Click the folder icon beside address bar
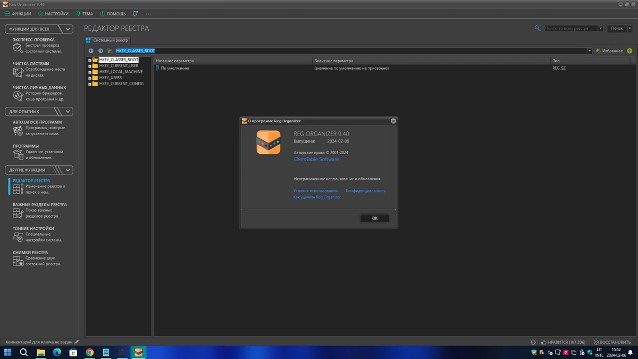The image size is (638, 359). (x=110, y=51)
